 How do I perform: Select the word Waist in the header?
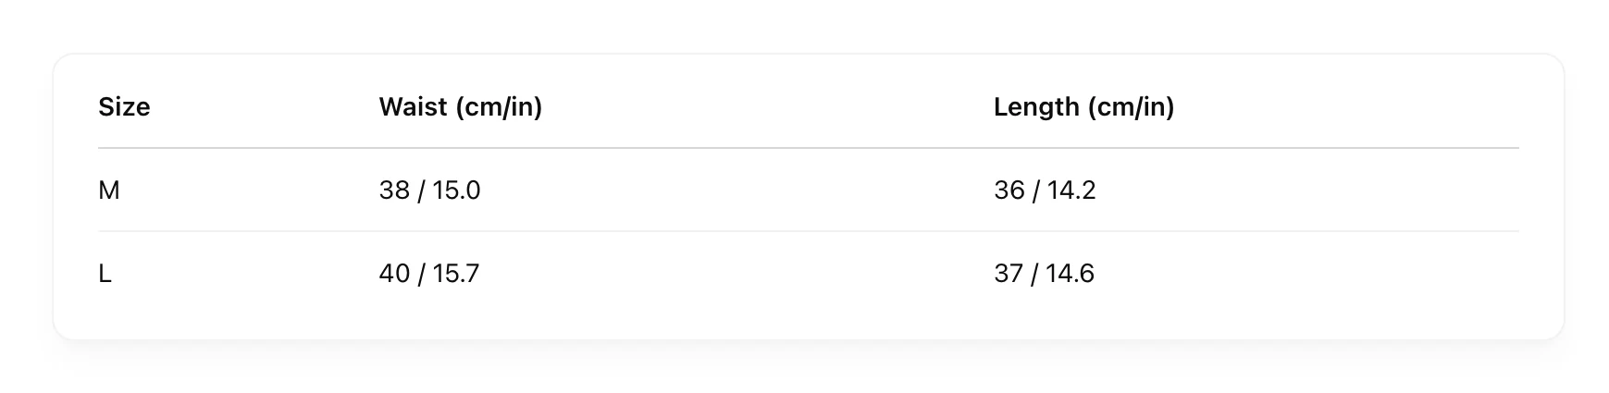413,107
